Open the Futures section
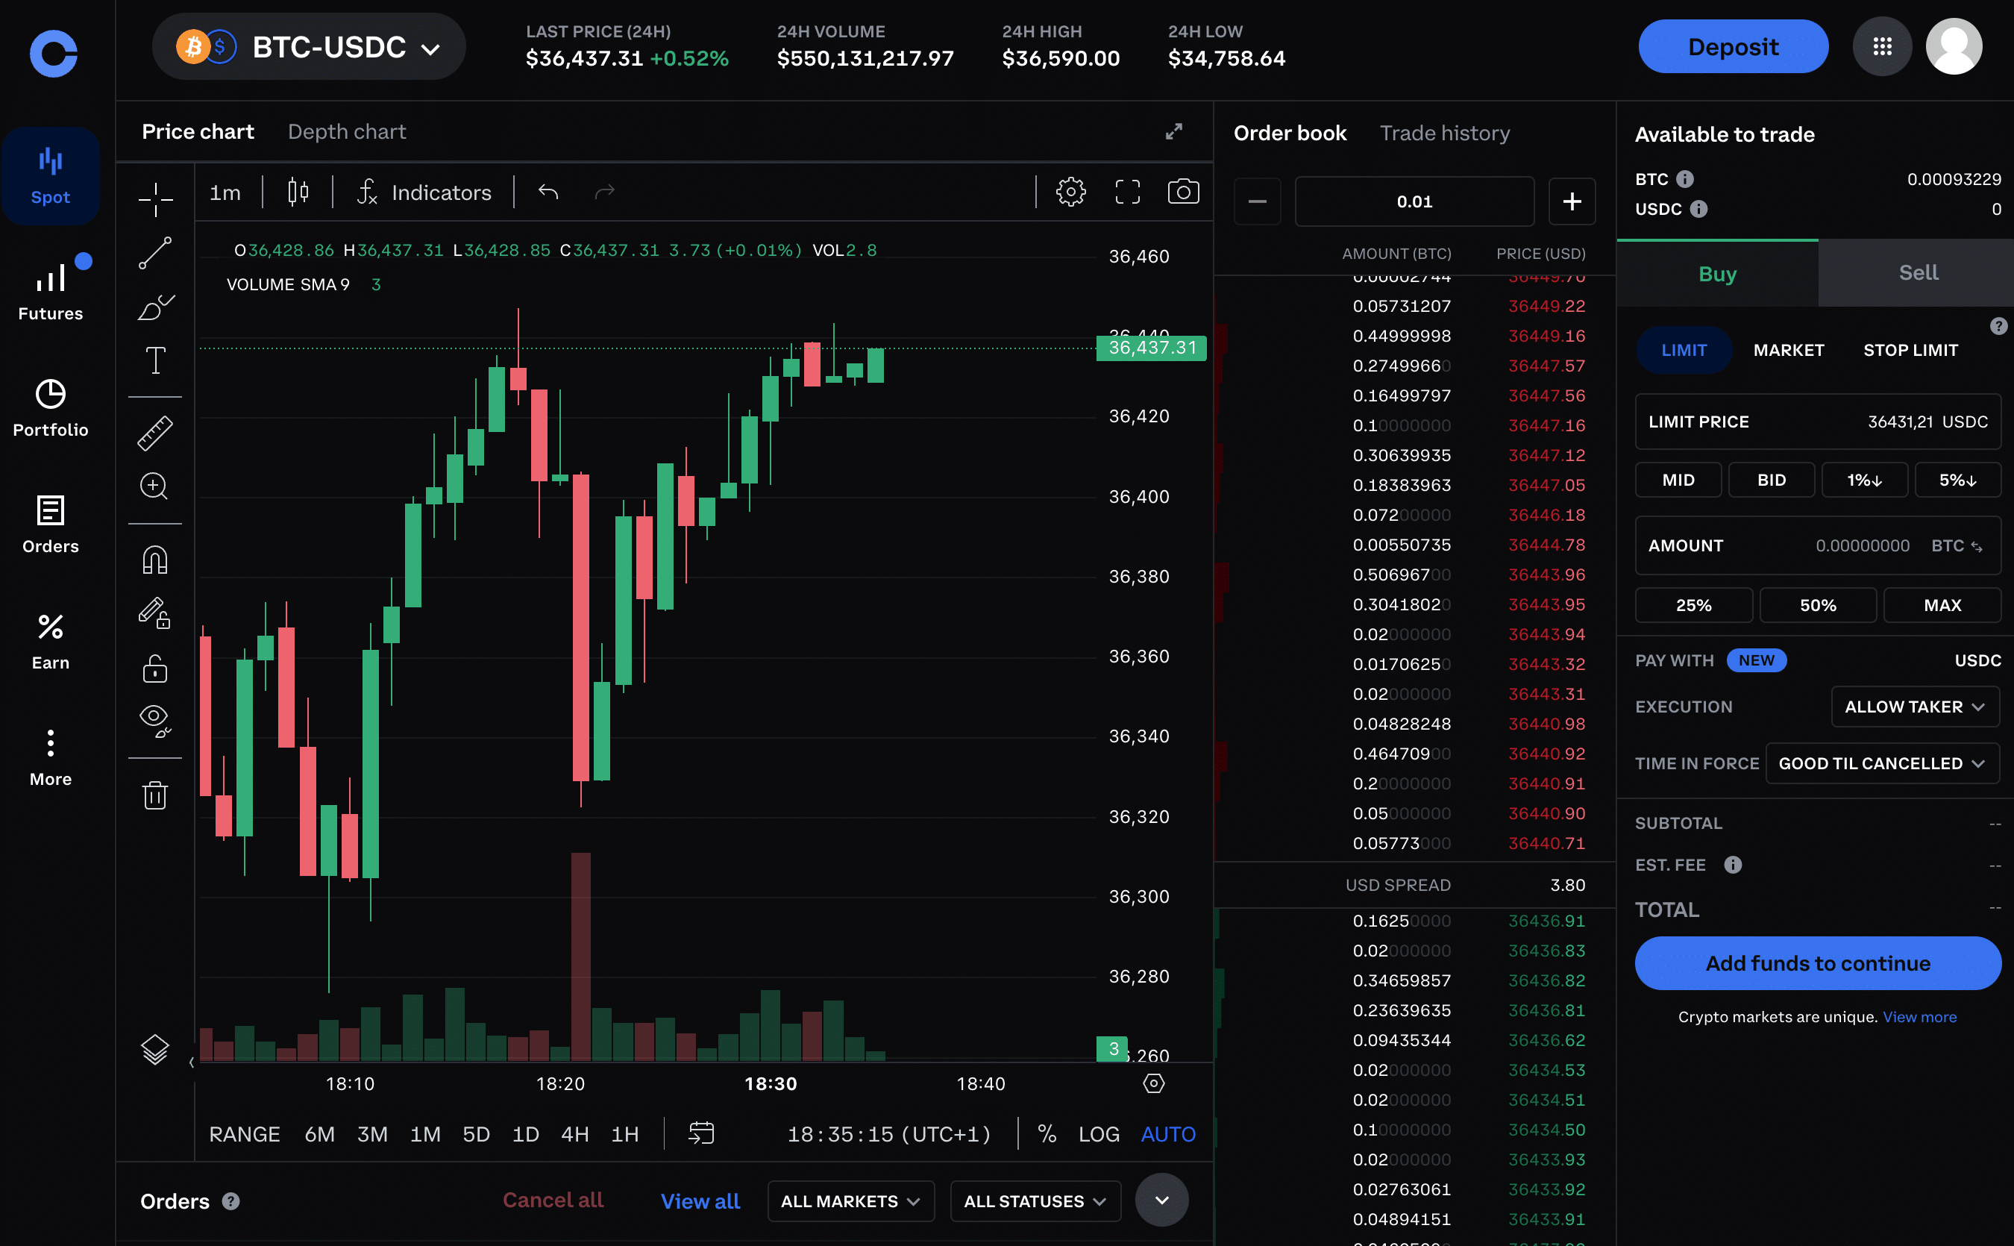Image resolution: width=2014 pixels, height=1246 pixels. tap(50, 291)
